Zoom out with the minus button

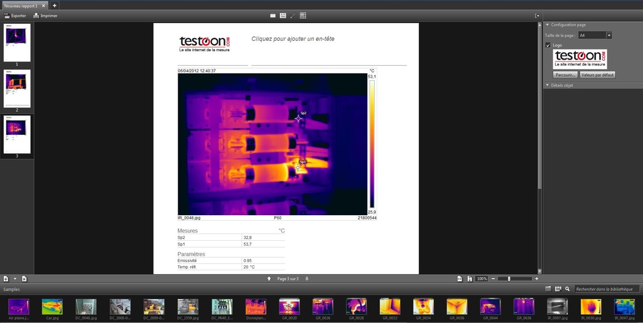(x=494, y=279)
